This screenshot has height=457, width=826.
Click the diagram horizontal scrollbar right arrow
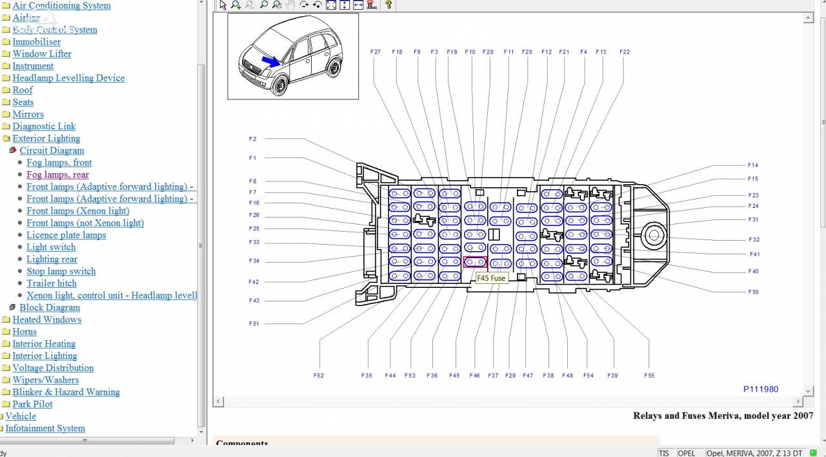click(799, 401)
